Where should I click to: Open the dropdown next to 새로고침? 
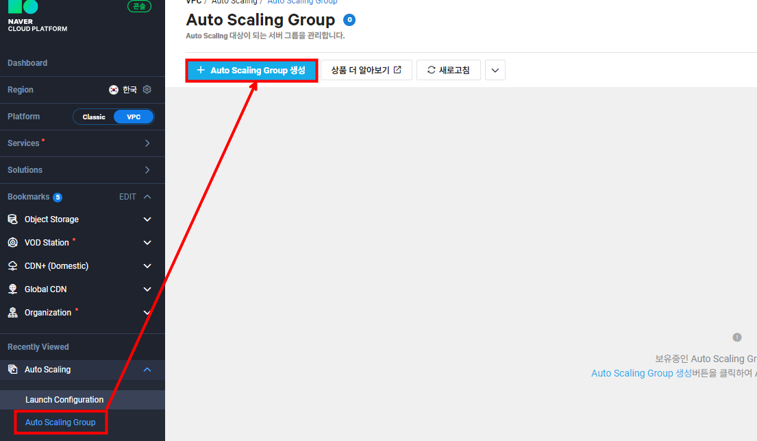(x=495, y=70)
